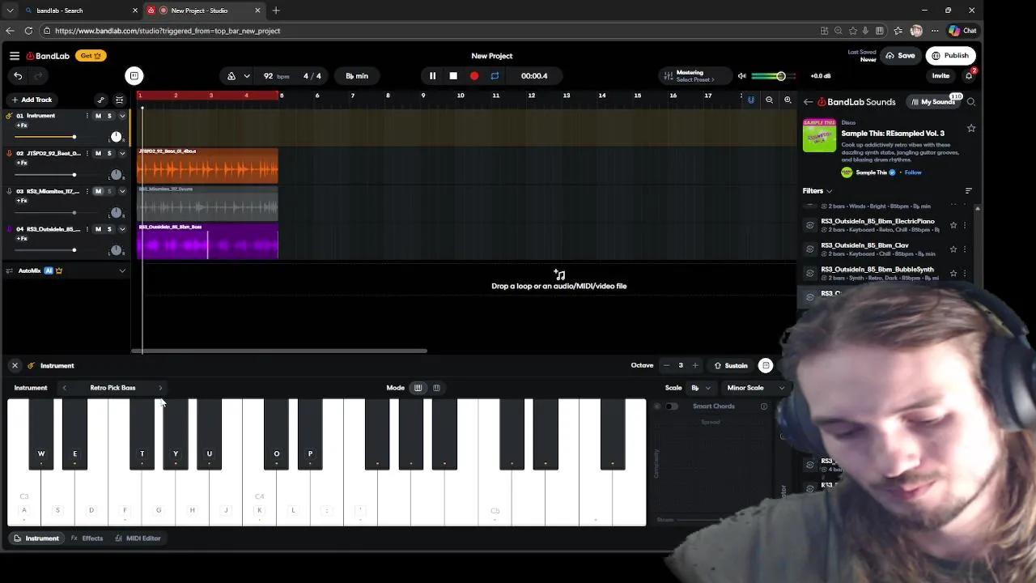Stop playback
Viewport: 1036px width, 583px height.
pos(453,76)
